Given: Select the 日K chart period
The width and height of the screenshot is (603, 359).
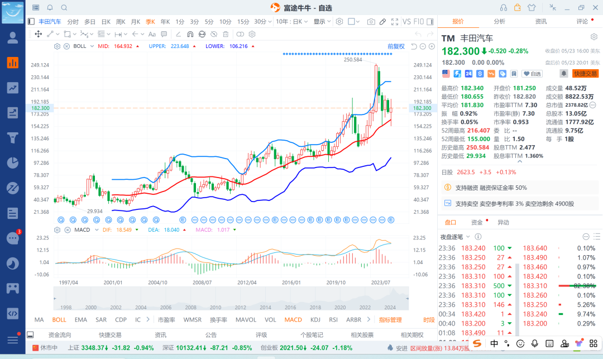Looking at the screenshot, I should tap(106, 22).
